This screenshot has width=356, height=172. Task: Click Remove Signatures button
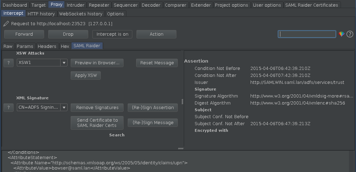[x=97, y=108]
